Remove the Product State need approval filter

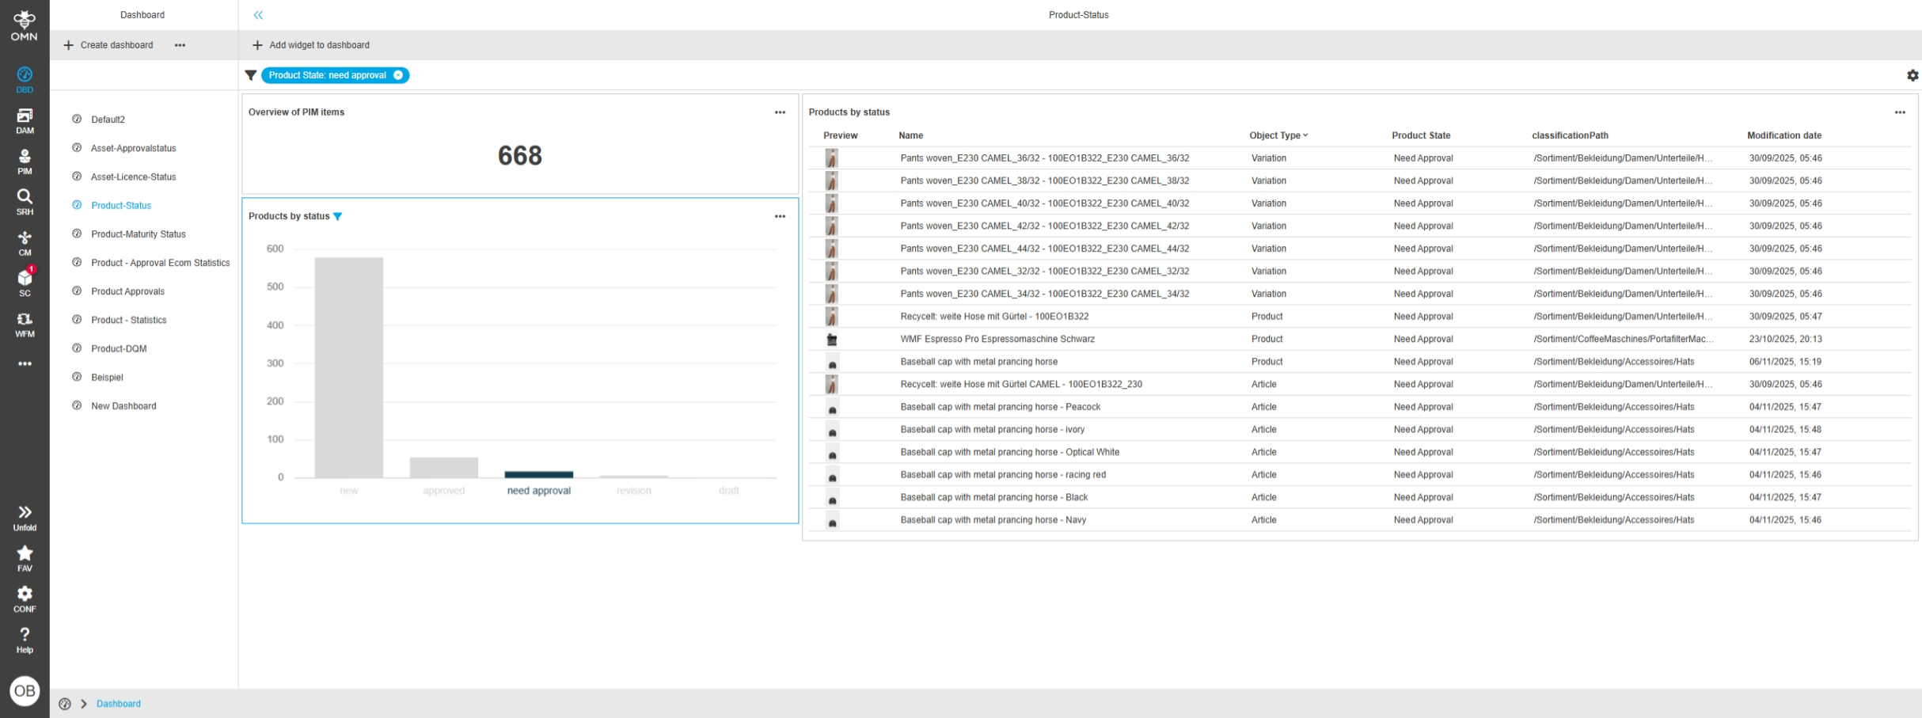point(399,74)
